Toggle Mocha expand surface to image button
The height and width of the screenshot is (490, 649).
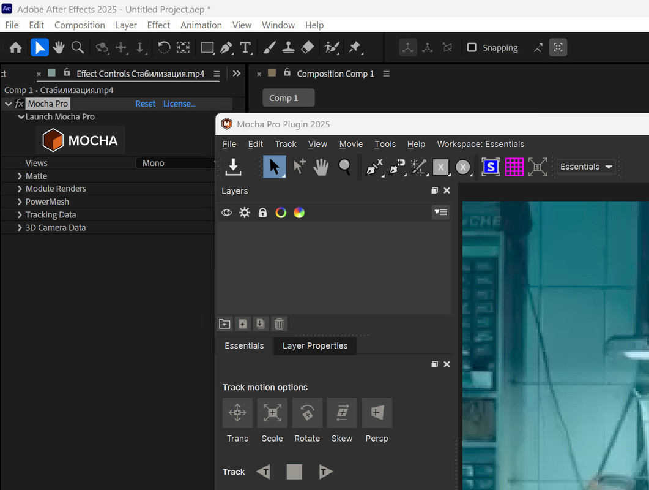tap(537, 167)
